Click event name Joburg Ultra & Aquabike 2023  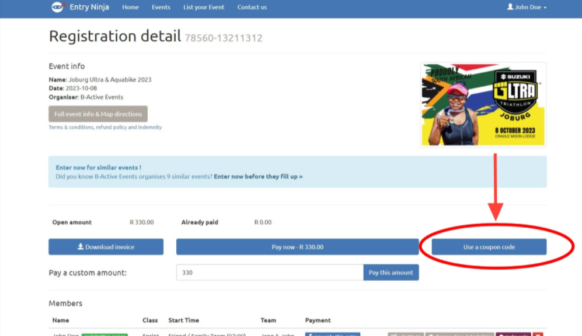coord(110,79)
